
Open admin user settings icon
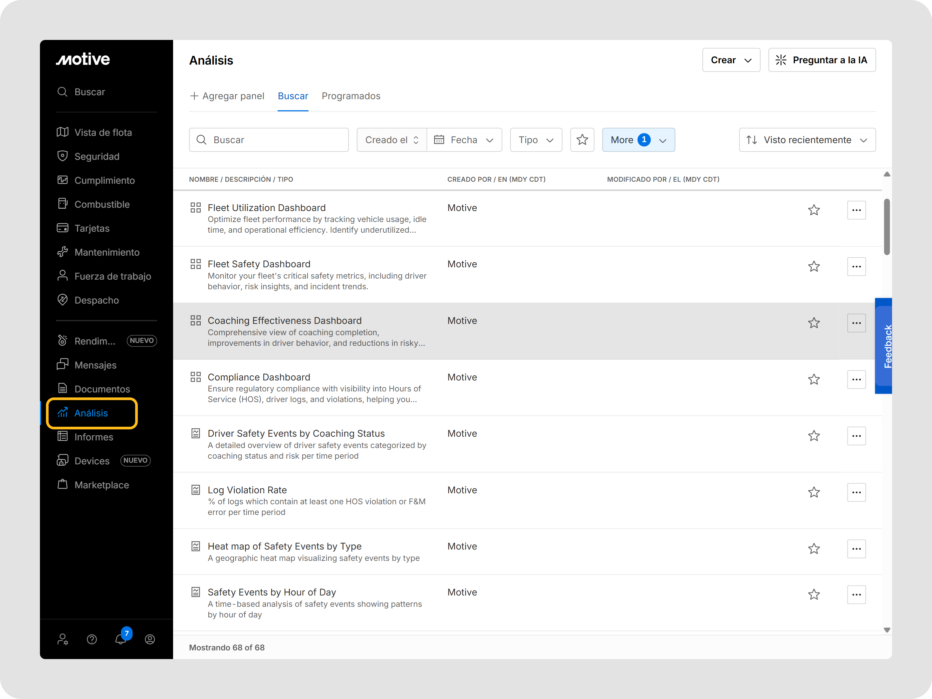pyautogui.click(x=63, y=639)
